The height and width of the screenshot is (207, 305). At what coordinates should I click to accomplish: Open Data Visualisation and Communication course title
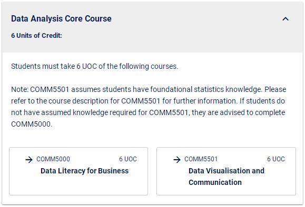click(227, 177)
